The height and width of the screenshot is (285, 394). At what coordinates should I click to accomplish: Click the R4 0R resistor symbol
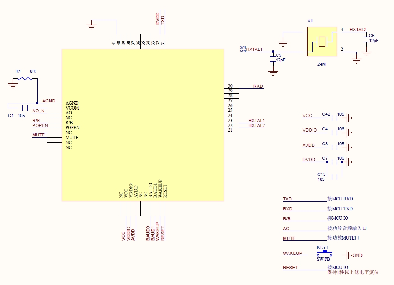[25, 79]
